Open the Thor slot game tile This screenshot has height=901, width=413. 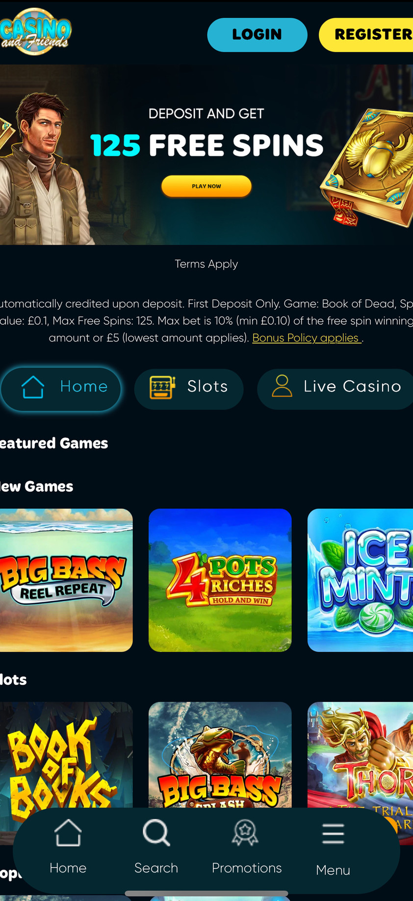[x=360, y=755]
